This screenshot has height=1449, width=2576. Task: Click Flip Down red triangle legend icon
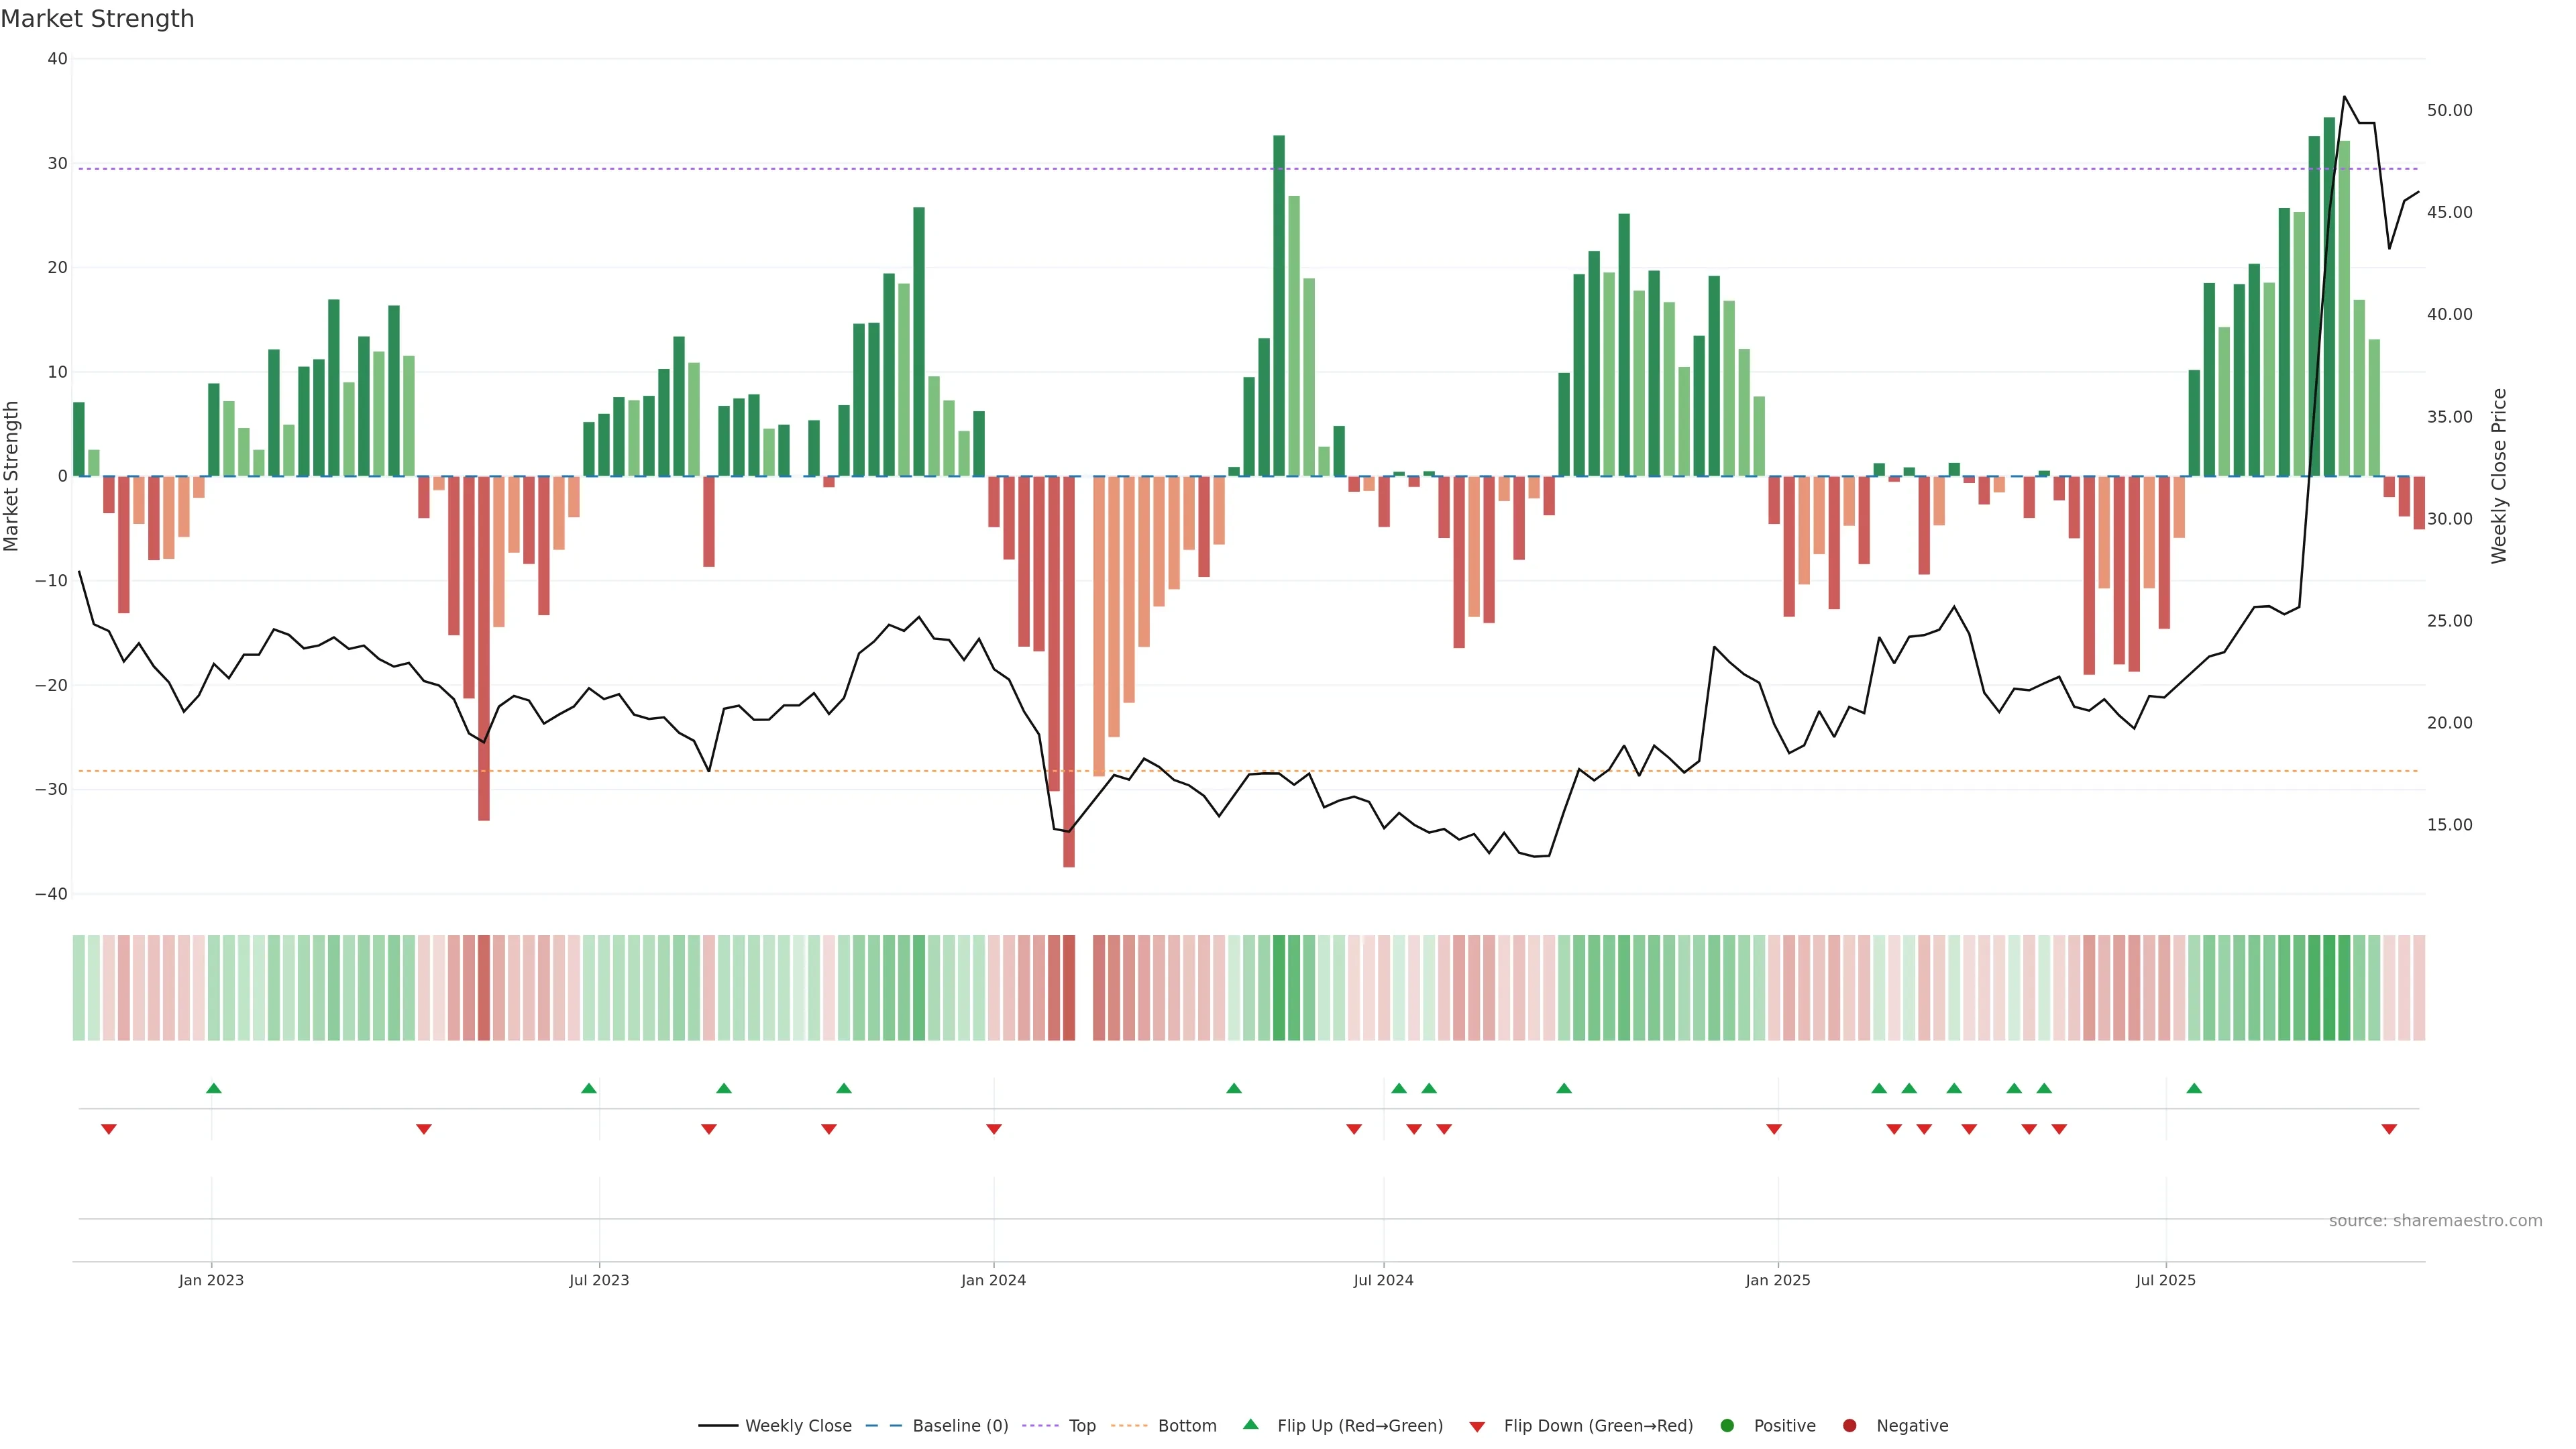click(x=1477, y=1427)
